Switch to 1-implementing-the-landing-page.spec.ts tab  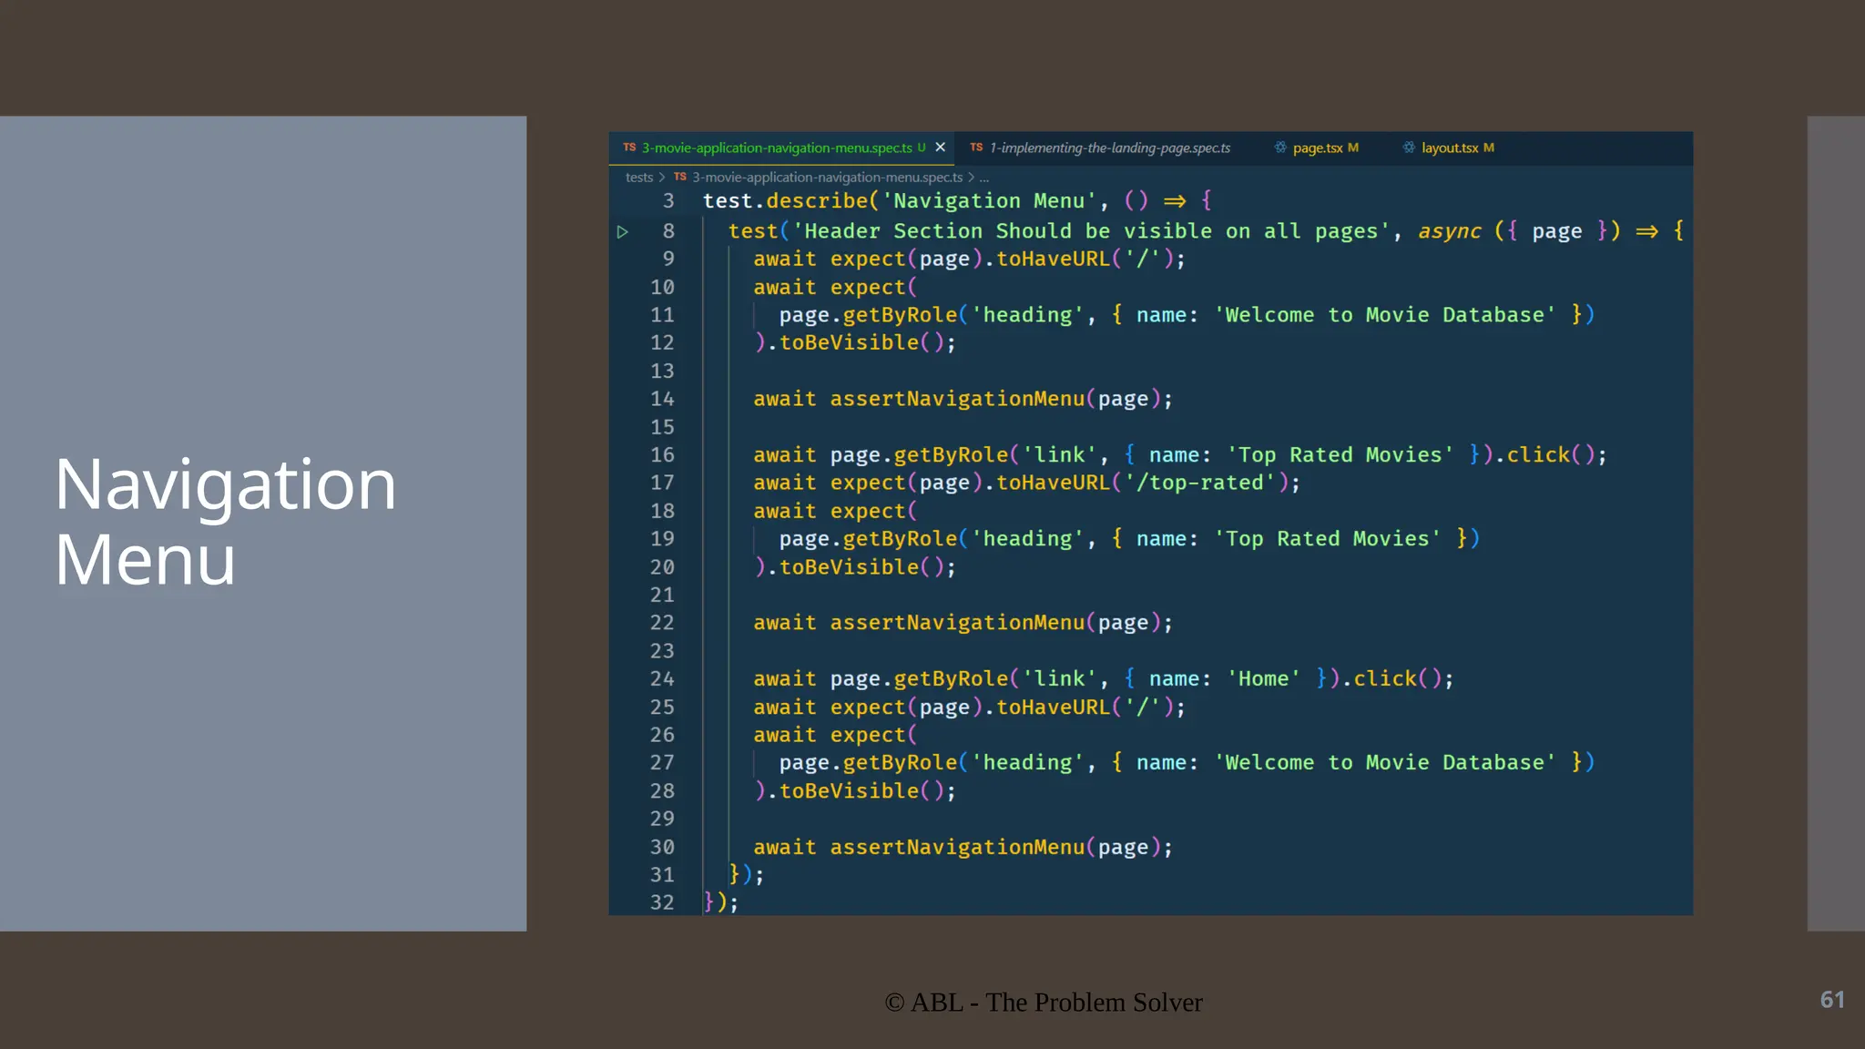(x=1109, y=148)
